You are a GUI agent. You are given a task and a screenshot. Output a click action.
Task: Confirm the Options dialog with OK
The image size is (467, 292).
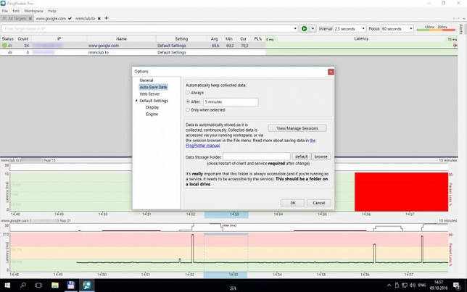[x=293, y=203]
